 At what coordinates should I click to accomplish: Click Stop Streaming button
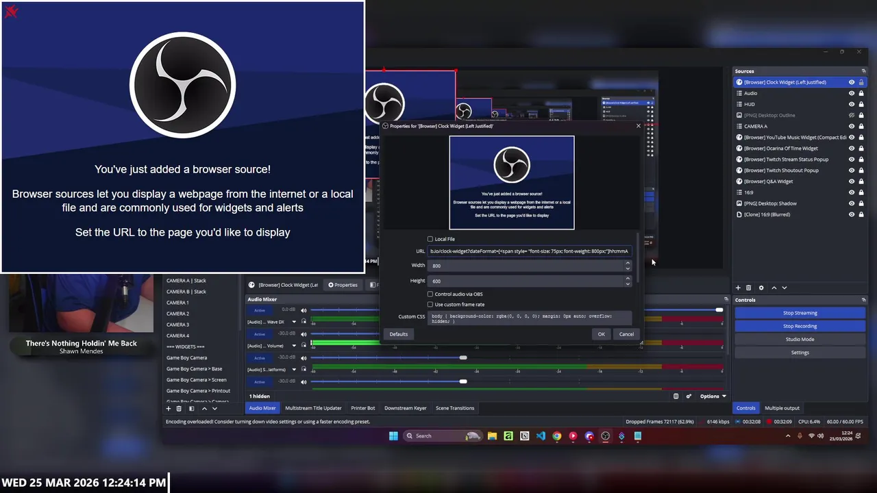click(800, 313)
